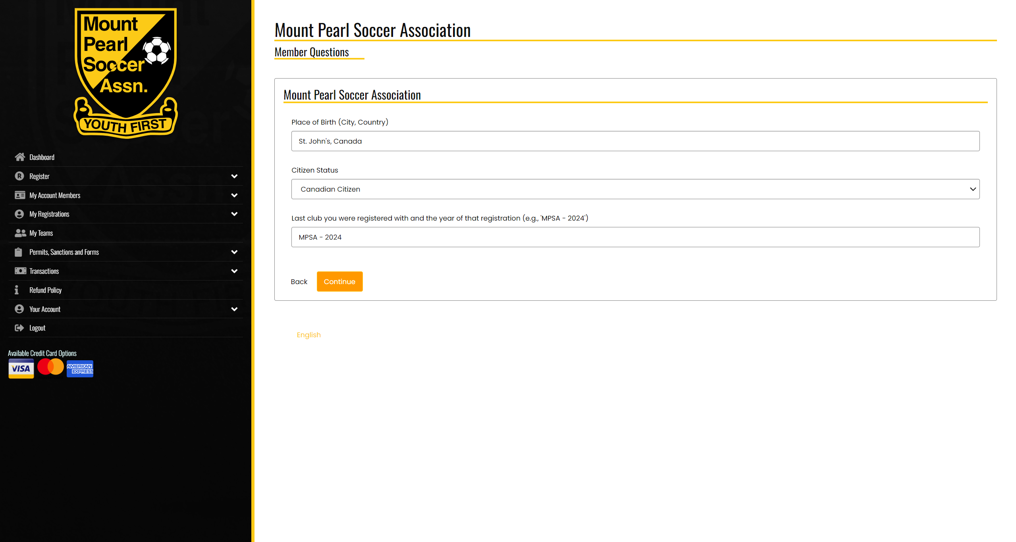Open the Refund Policy menu item
The width and height of the screenshot is (1016, 542).
pyautogui.click(x=125, y=290)
